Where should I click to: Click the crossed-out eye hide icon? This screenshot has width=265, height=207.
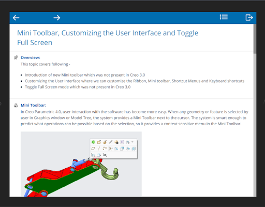[105, 155]
